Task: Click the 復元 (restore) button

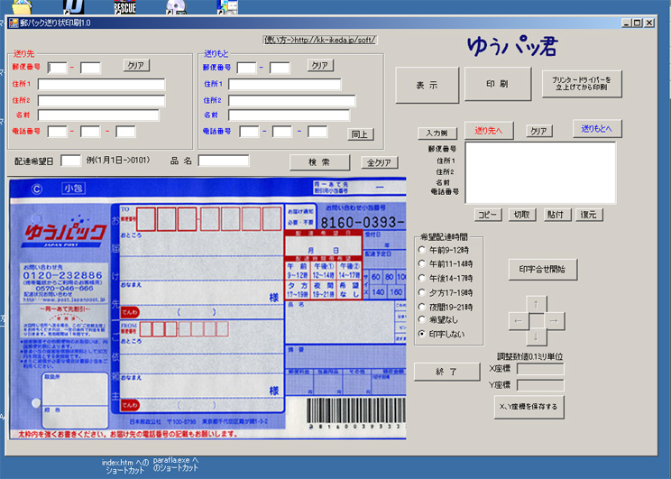Action: pyautogui.click(x=589, y=215)
